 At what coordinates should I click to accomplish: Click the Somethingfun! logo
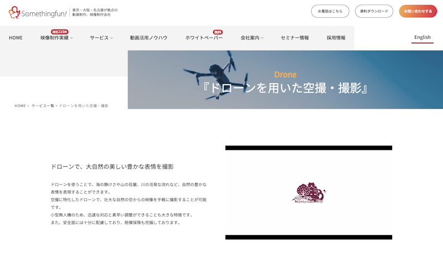(37, 12)
